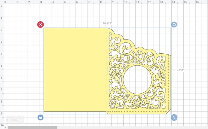Toggle the lock aspect ratio handle
Viewport: 208px width, 129px height.
click(40, 117)
